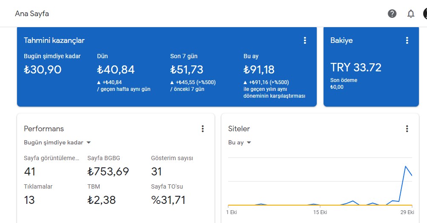Expand the Bugün şimdiye kadar dropdown
The height and width of the screenshot is (223, 427).
point(57,143)
